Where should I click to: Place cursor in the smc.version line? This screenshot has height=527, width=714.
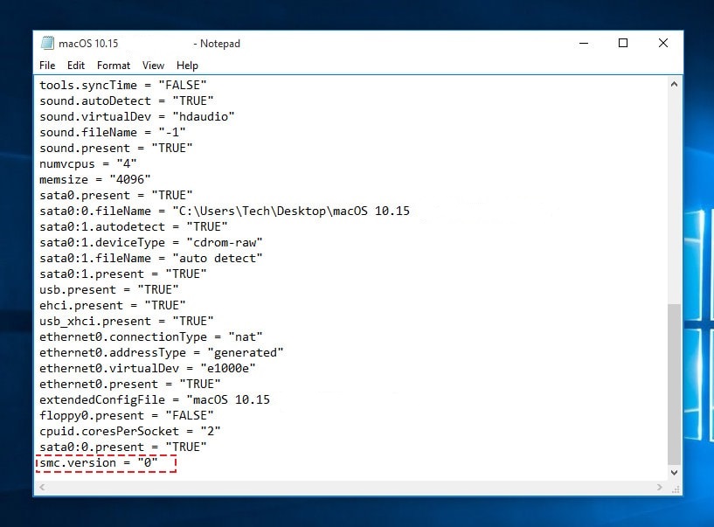[x=105, y=462]
